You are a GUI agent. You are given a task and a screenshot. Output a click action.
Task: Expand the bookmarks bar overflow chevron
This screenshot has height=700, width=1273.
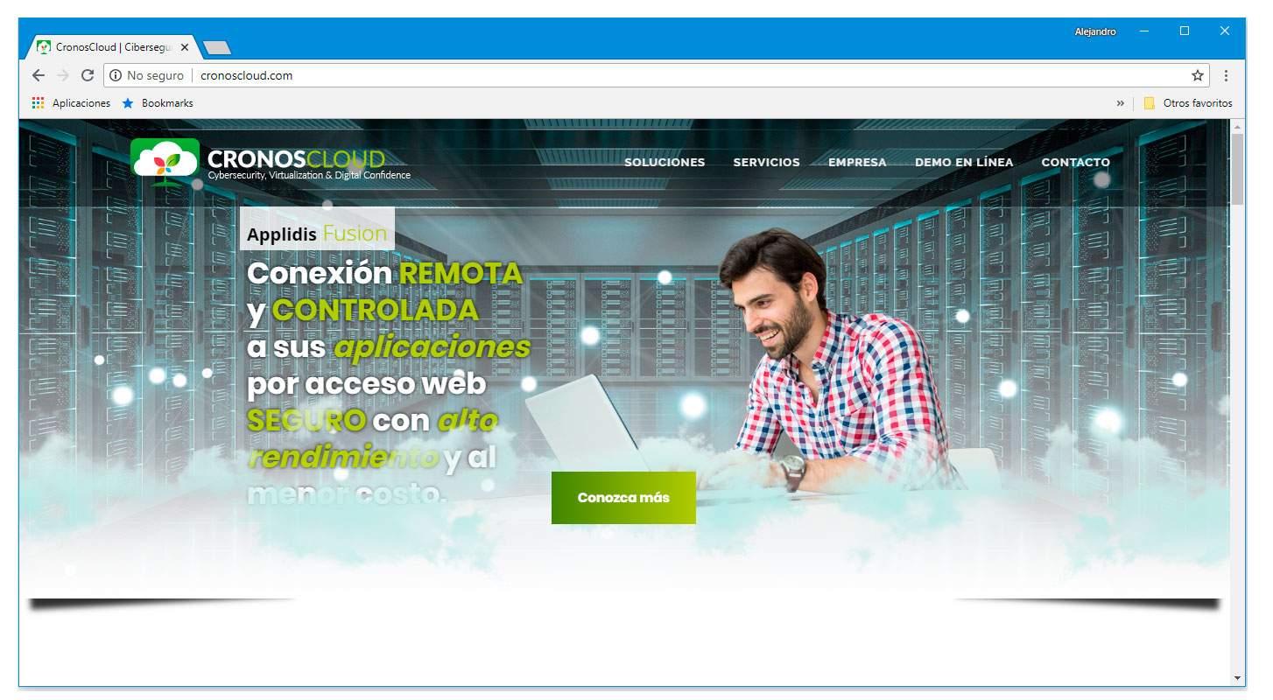tap(1120, 102)
